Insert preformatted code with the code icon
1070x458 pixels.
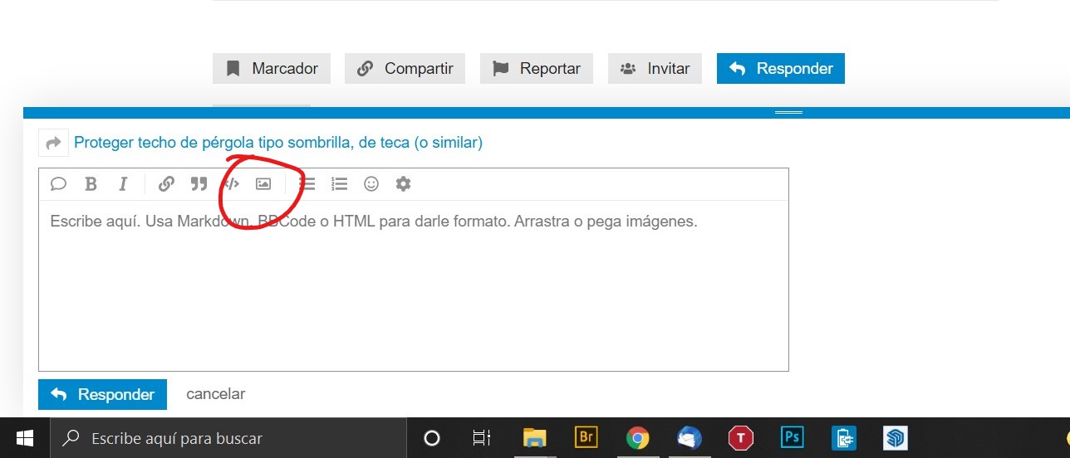(x=231, y=184)
